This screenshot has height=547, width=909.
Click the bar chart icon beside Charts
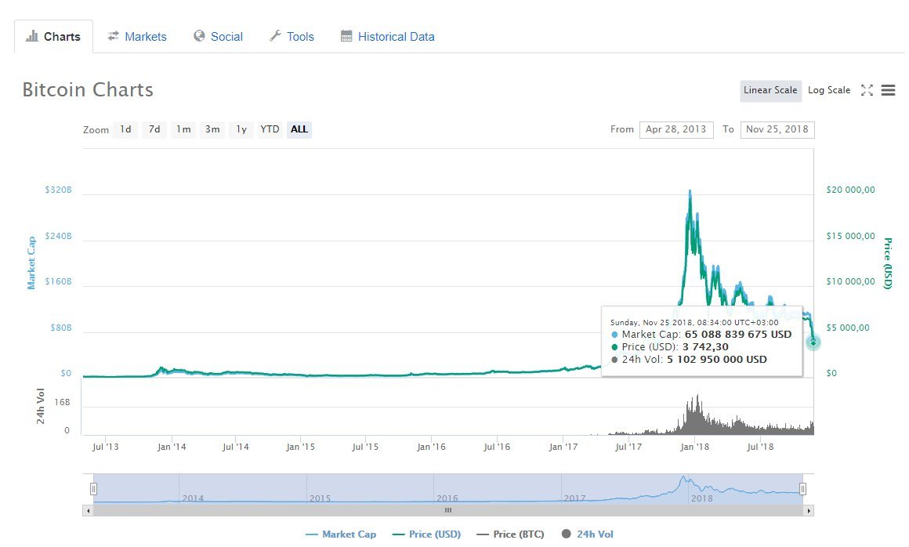(32, 37)
